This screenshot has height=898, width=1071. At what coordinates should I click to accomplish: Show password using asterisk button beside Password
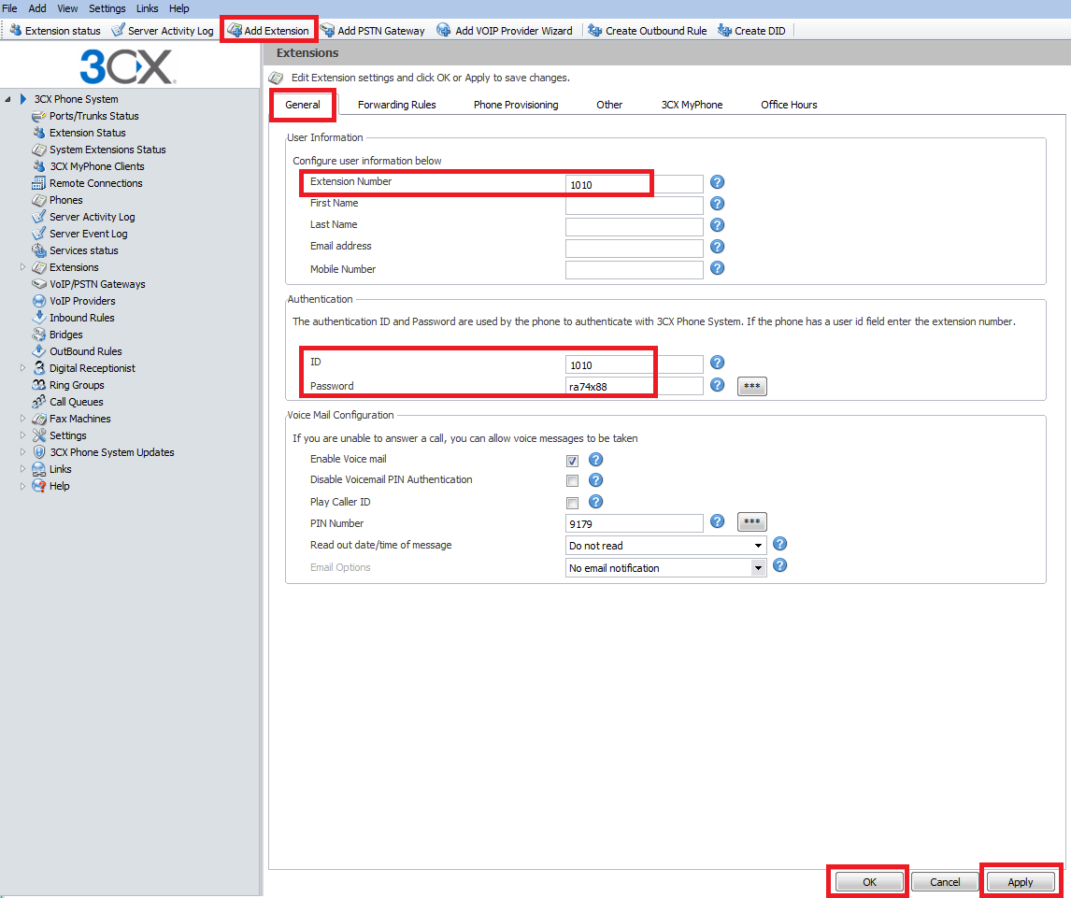coord(752,386)
